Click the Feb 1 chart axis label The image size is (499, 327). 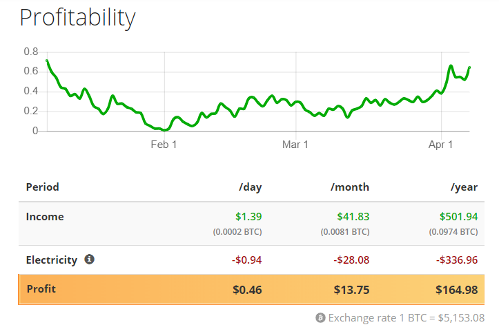[164, 145]
